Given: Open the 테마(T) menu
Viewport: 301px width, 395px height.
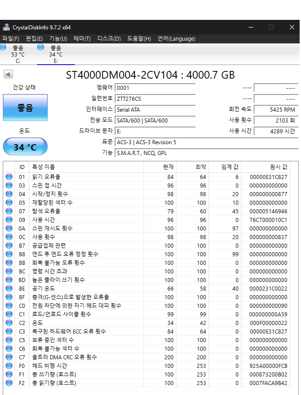Looking at the screenshot, I should click(x=82, y=39).
